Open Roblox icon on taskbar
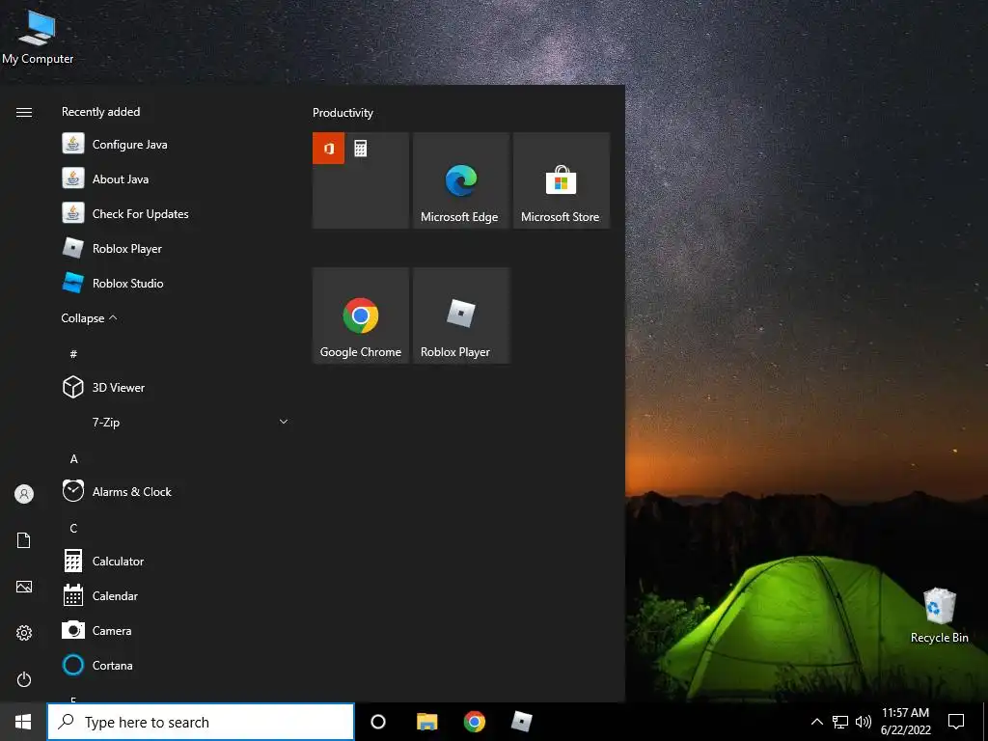 pos(521,722)
